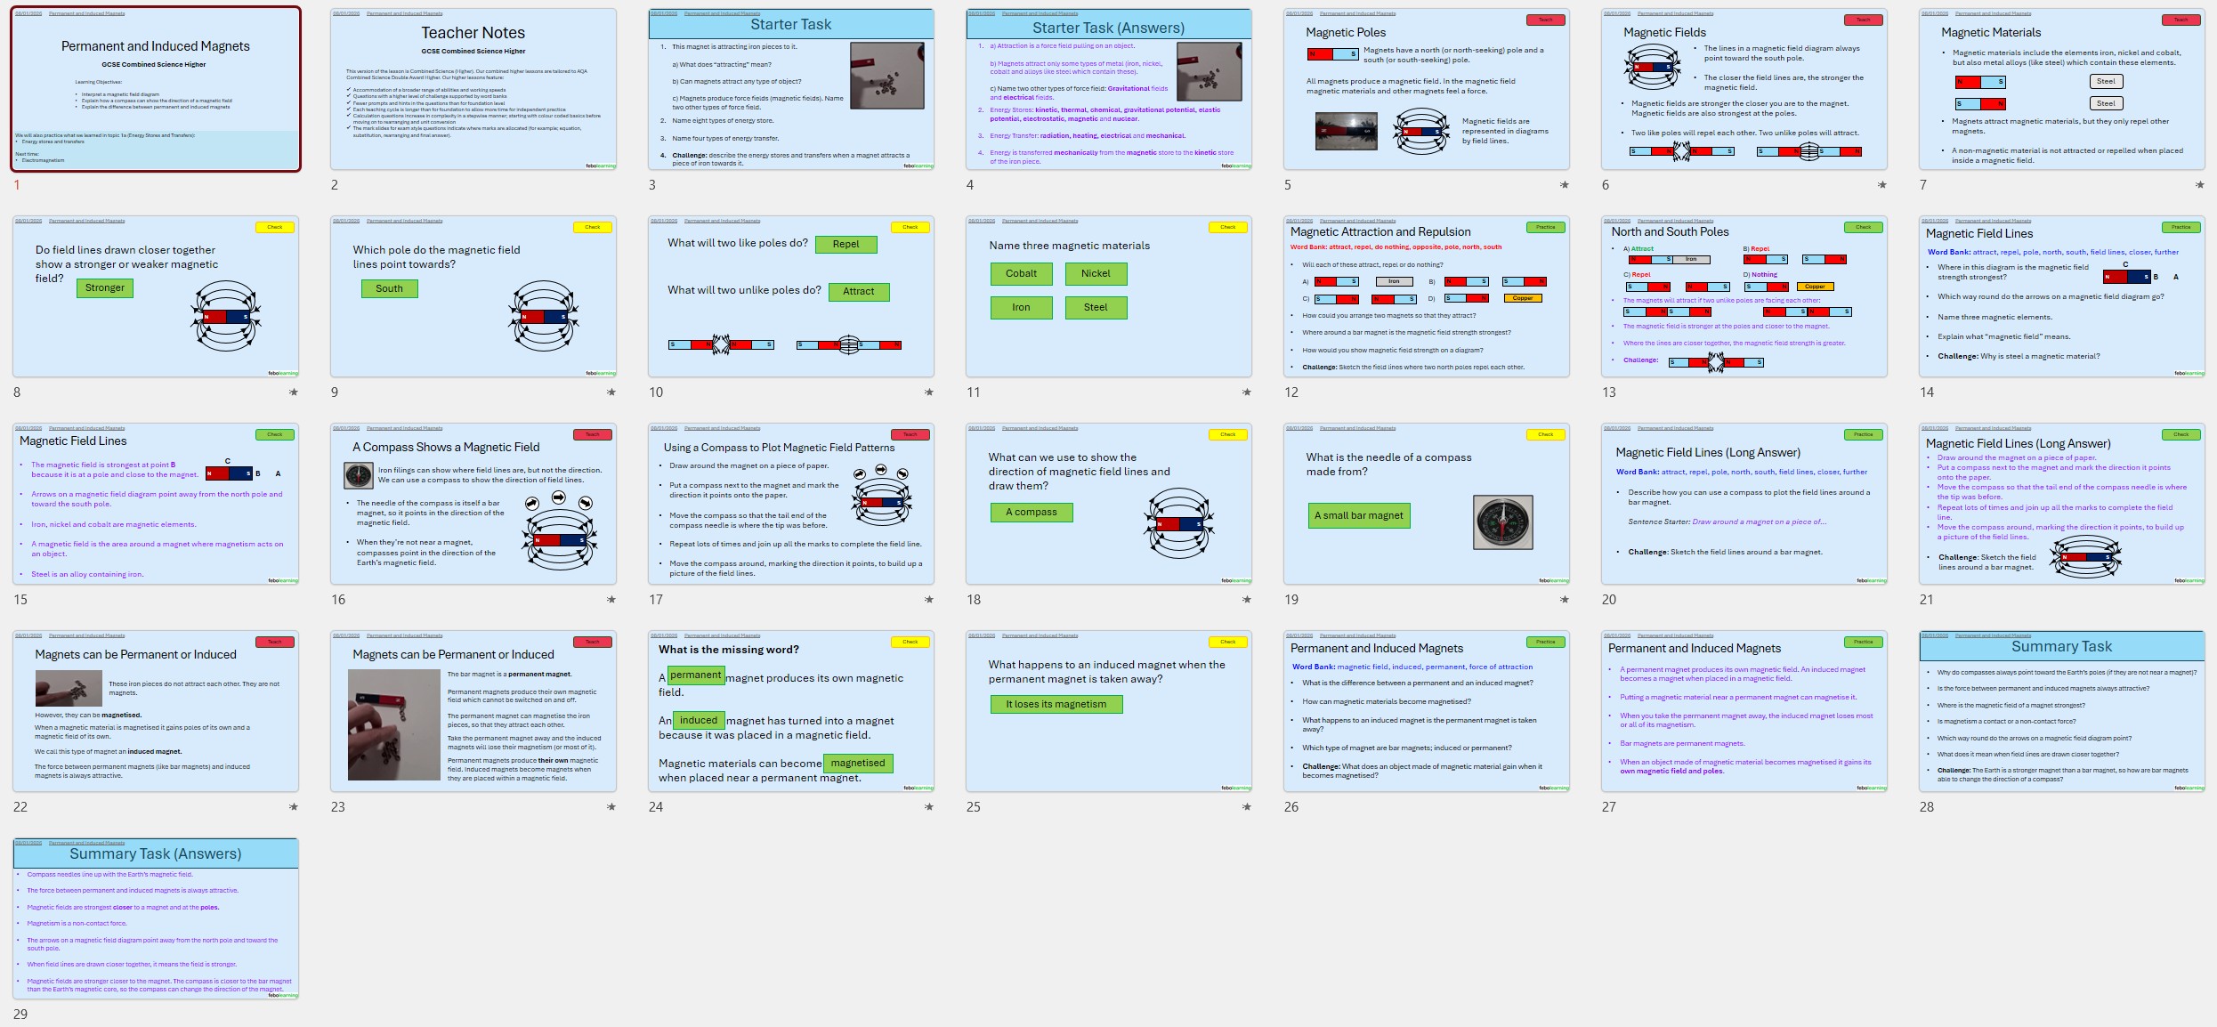Select A Compass Shows a Magnetic Field slide
Screen dimensions: 2217x1027
(473, 504)
